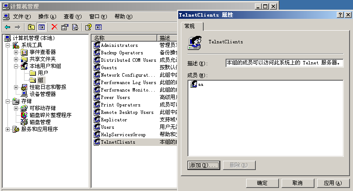Screen dimensions: 353x191
Task: Click the Disk Defragmenter (磁盘碎片整理程序) icon
Action: 24,115
